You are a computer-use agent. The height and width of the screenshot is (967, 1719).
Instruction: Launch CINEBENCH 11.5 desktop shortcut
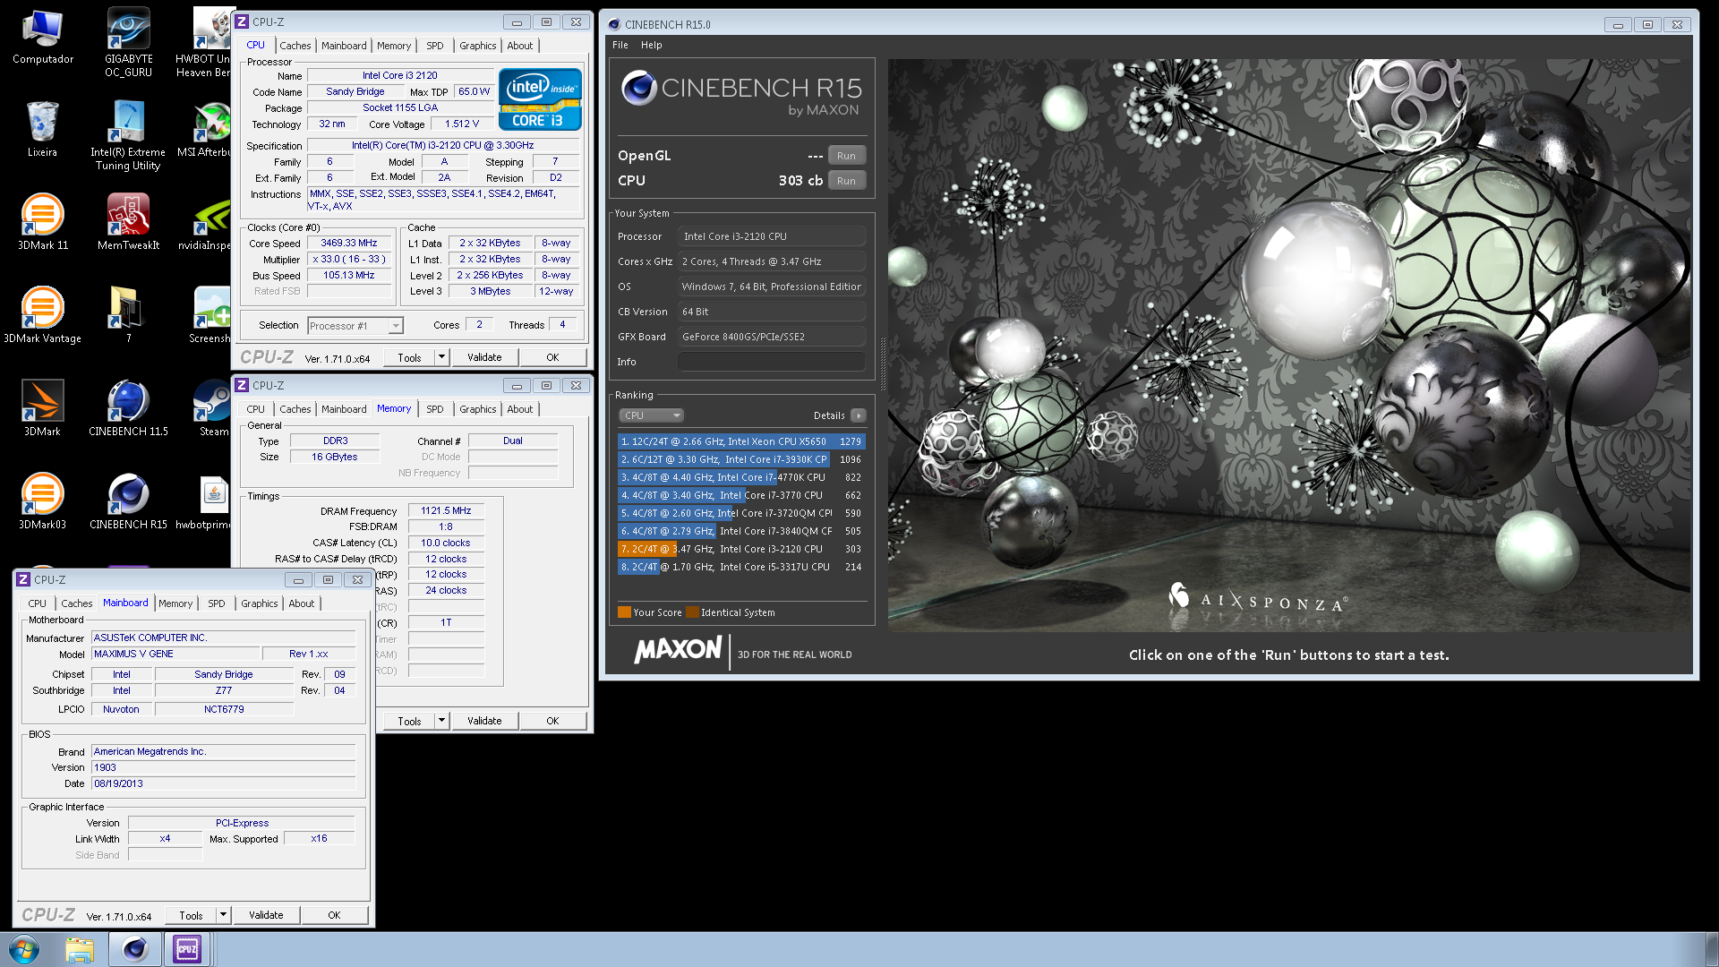coord(128,408)
